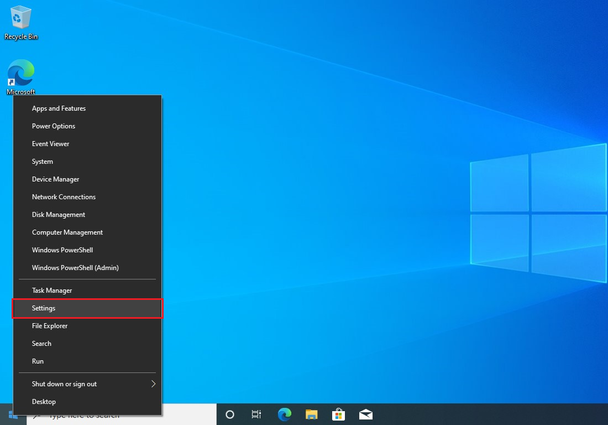Launch Disk Management
This screenshot has height=425, width=608.
[87, 215]
